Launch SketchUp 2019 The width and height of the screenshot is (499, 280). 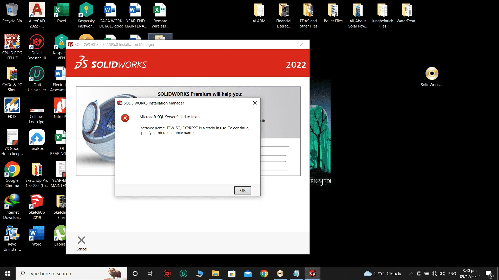[37, 207]
